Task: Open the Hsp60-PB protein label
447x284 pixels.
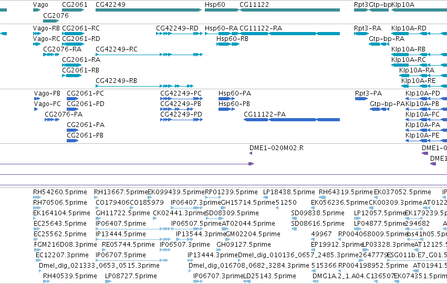Action: pyautogui.click(x=234, y=104)
